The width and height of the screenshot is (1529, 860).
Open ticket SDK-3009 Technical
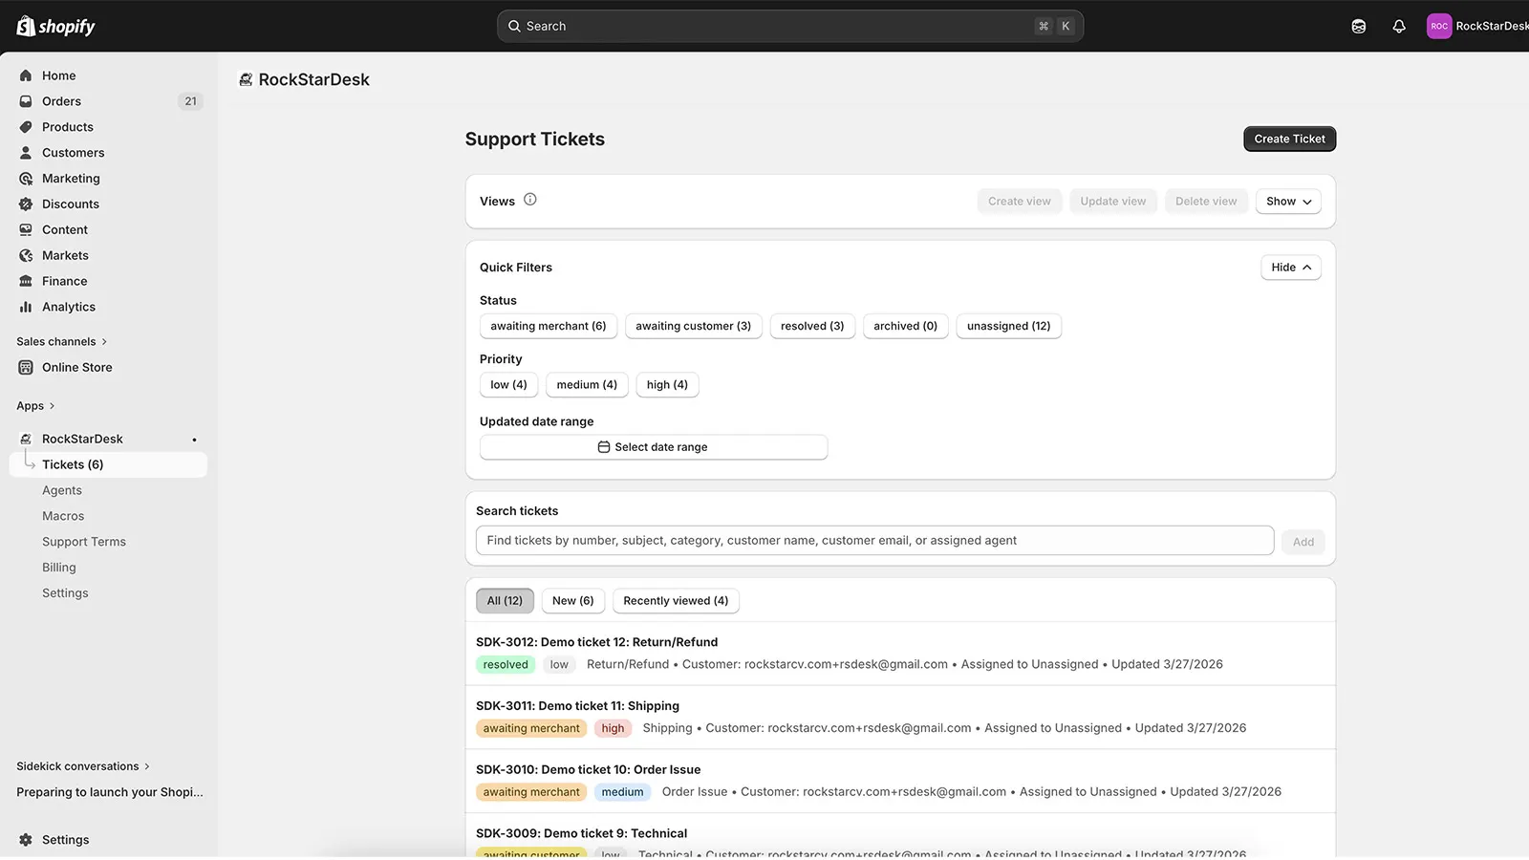900,836
